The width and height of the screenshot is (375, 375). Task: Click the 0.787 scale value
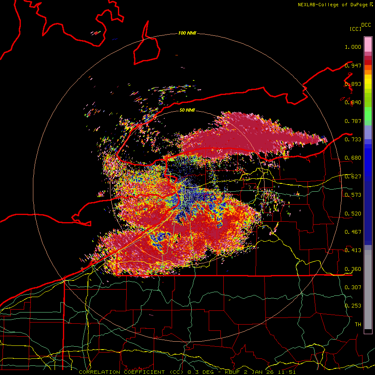pyautogui.click(x=353, y=121)
